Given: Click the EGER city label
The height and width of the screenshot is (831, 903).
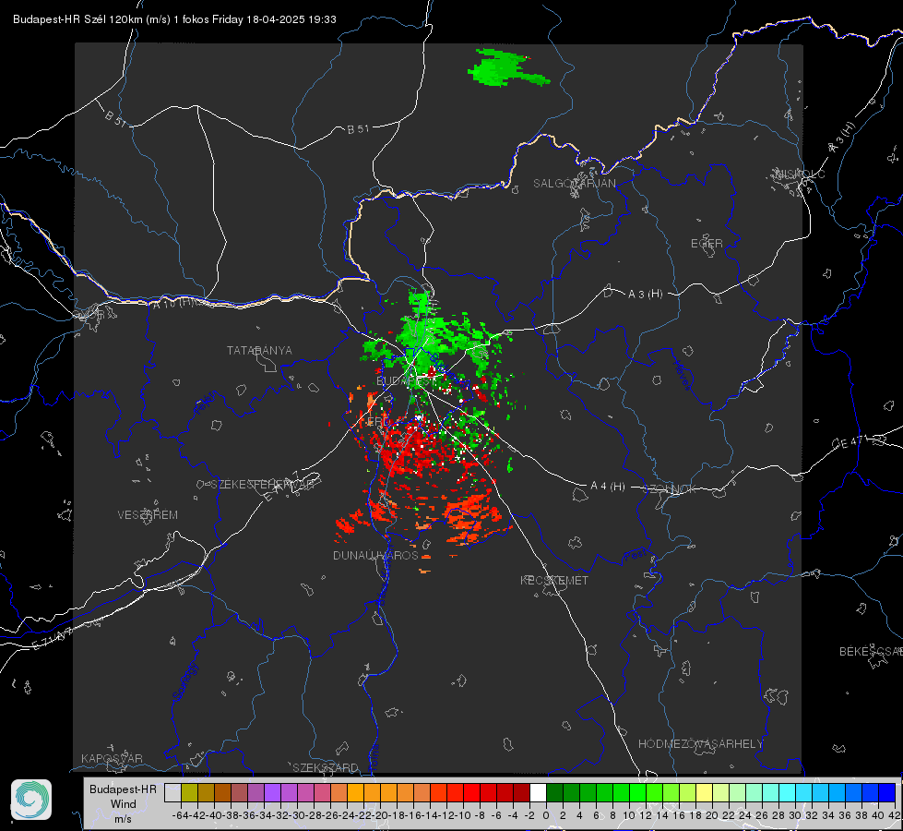Looking at the screenshot, I should 707,244.
